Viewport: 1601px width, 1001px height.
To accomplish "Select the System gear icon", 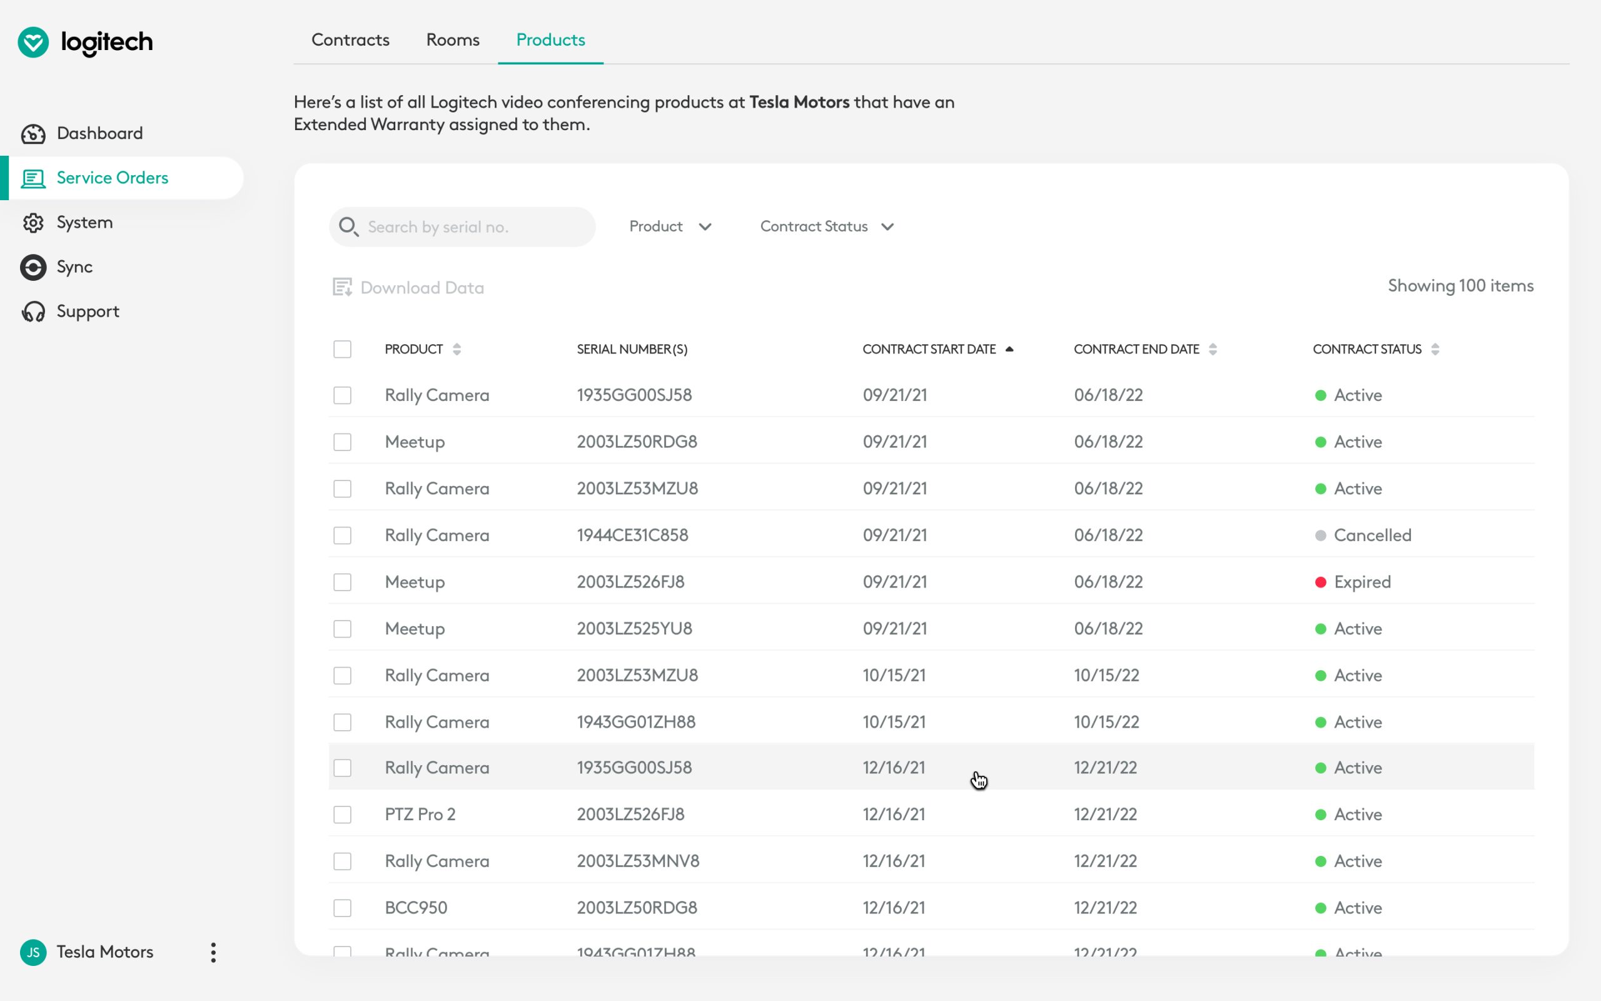I will (33, 223).
